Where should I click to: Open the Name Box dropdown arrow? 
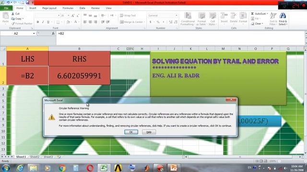tap(34, 33)
